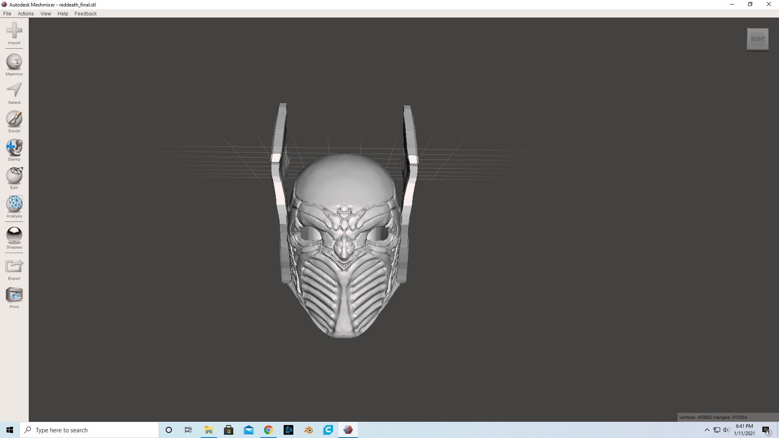Screen dimensions: 779x438
Task: Open the Windows Start menu
Action: tap(10, 430)
